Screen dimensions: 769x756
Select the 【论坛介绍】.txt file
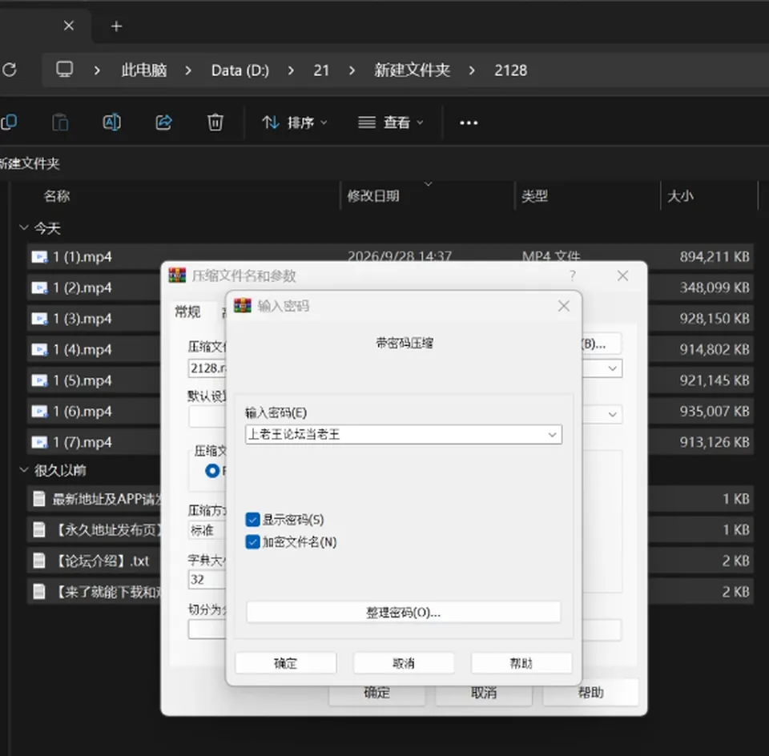pos(102,561)
